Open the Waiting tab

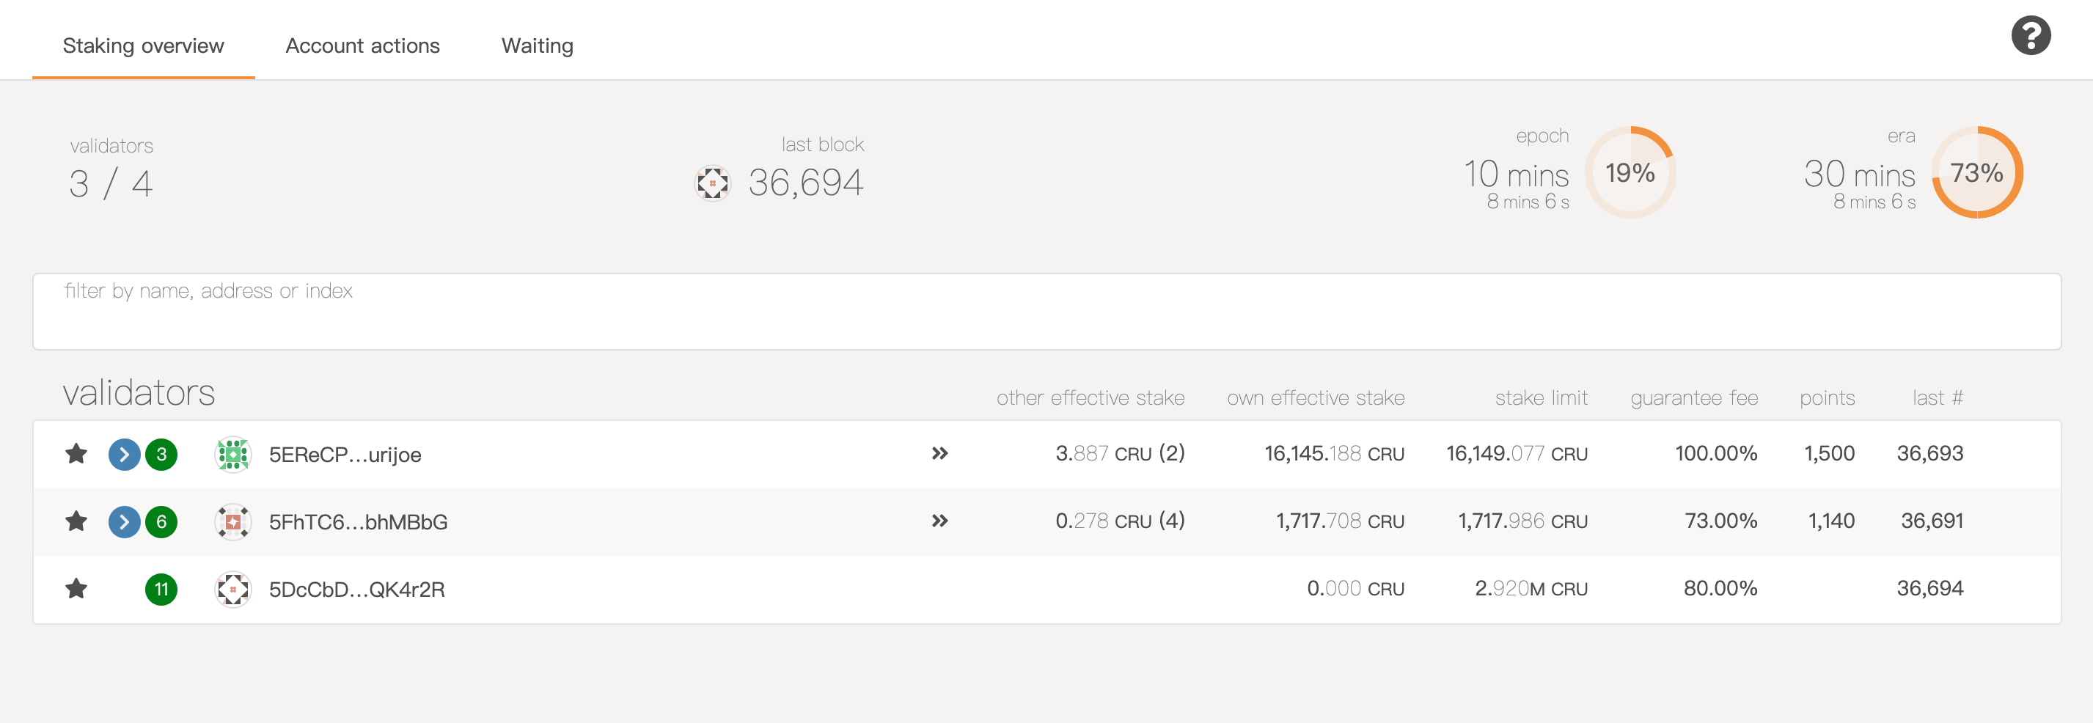tap(537, 45)
